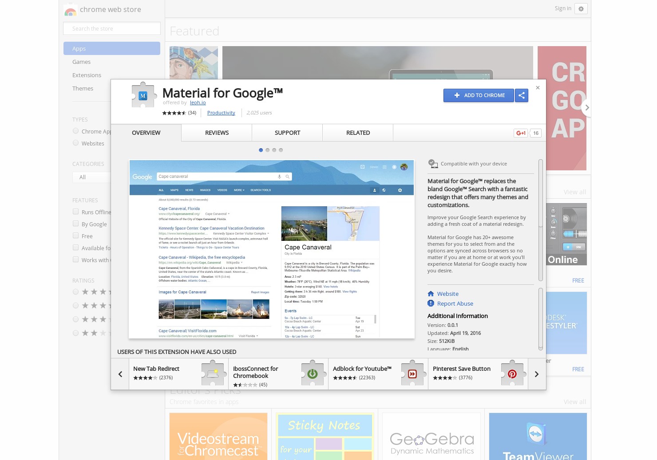Screen dimensions: 657x460
Task: Open the settings gear at top right
Action: point(581,9)
